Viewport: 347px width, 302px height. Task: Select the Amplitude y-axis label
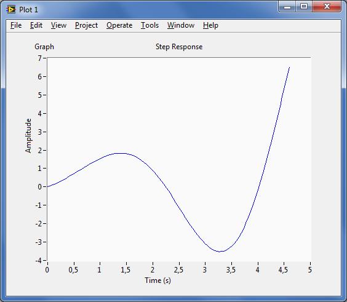tap(28, 136)
